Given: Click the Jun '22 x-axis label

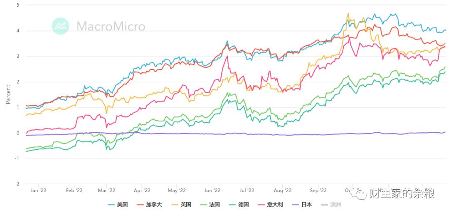Looking at the screenshot, I should coord(212,191).
